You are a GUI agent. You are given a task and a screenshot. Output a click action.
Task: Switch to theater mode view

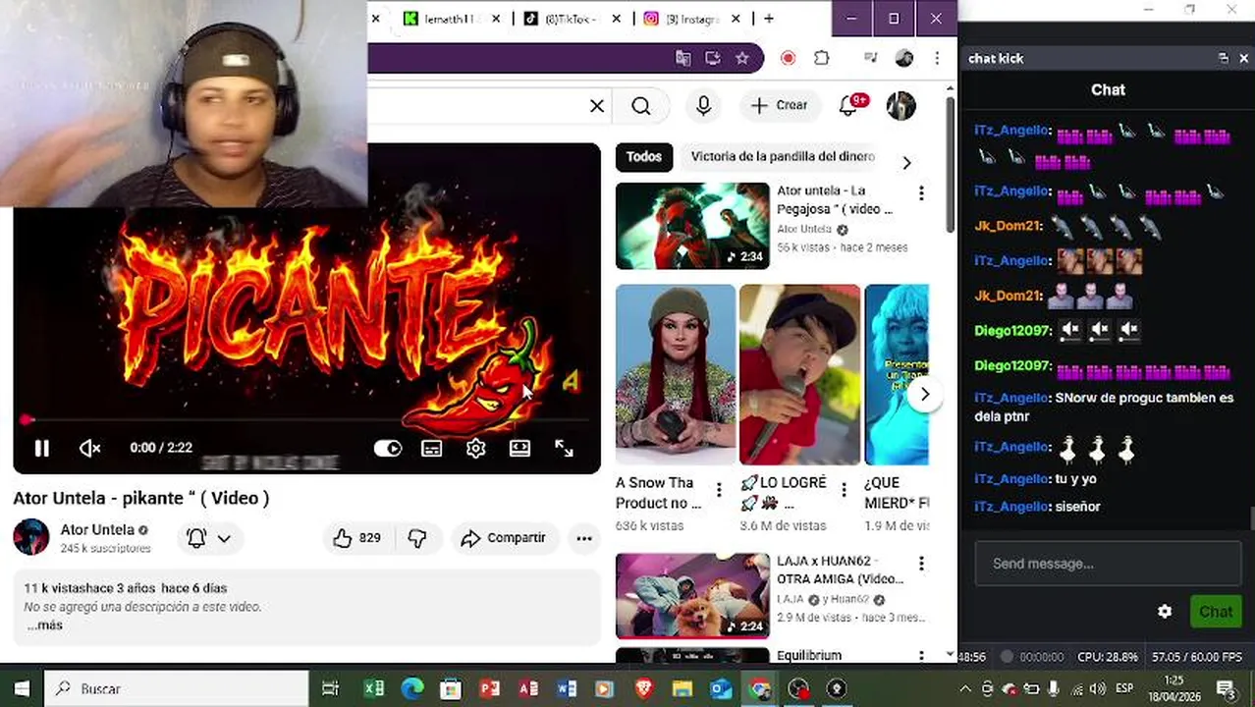[x=519, y=449]
